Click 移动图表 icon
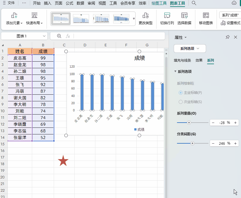 click(206, 19)
